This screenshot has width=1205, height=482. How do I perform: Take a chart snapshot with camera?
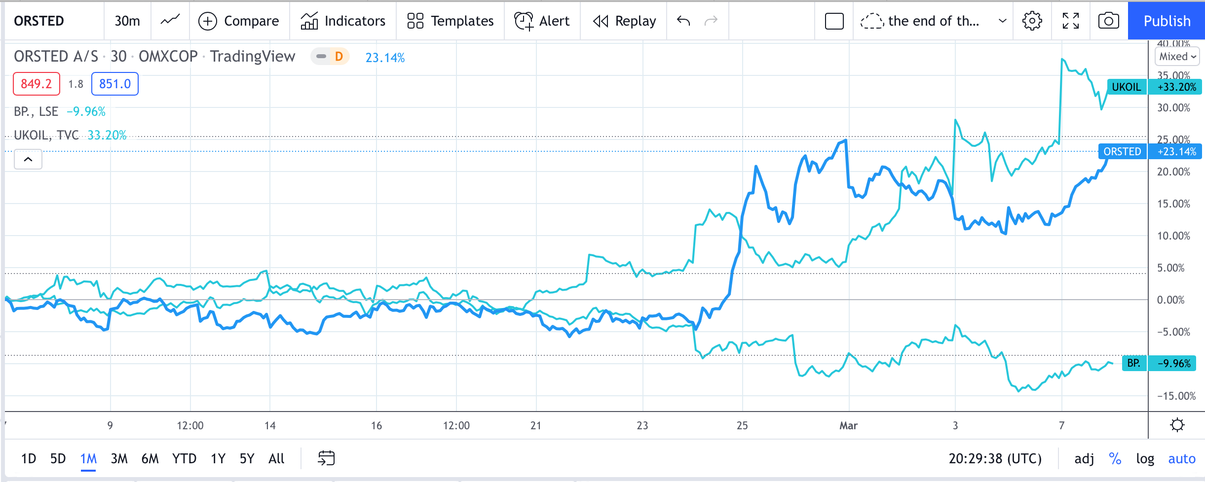(x=1108, y=21)
